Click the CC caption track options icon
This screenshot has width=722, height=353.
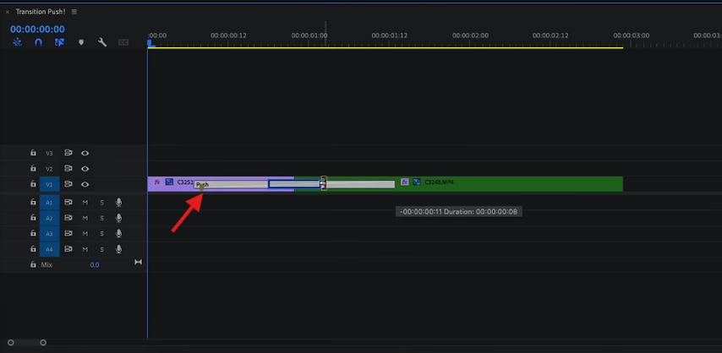click(123, 42)
